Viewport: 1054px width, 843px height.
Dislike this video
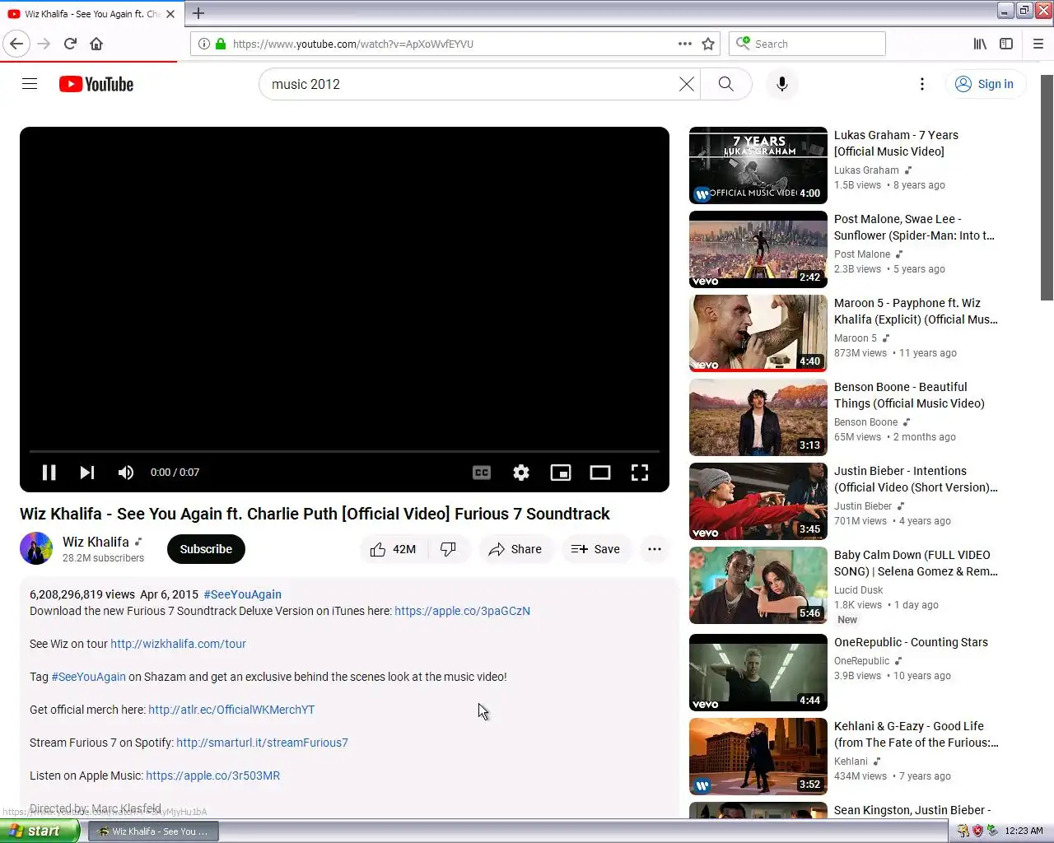point(449,549)
